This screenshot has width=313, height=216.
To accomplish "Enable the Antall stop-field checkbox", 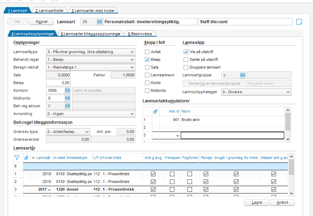I will click(x=147, y=52).
